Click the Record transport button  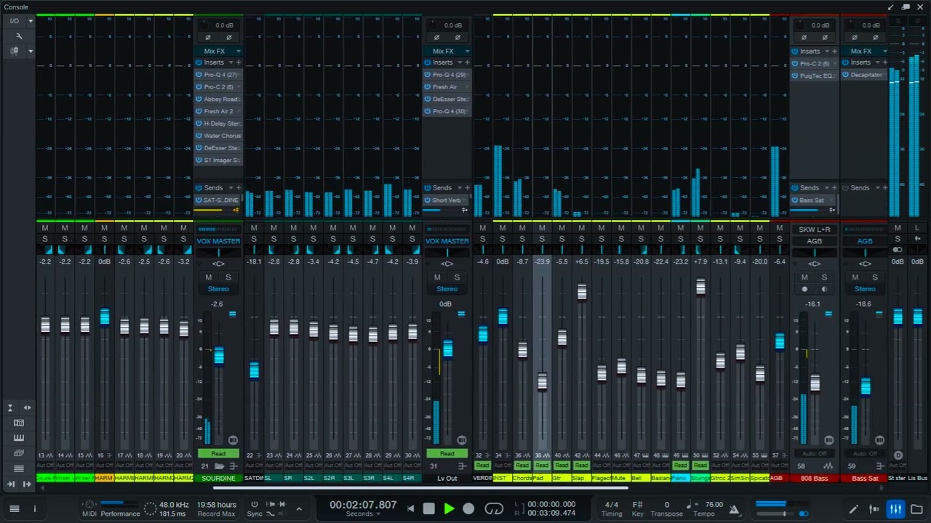click(x=468, y=509)
